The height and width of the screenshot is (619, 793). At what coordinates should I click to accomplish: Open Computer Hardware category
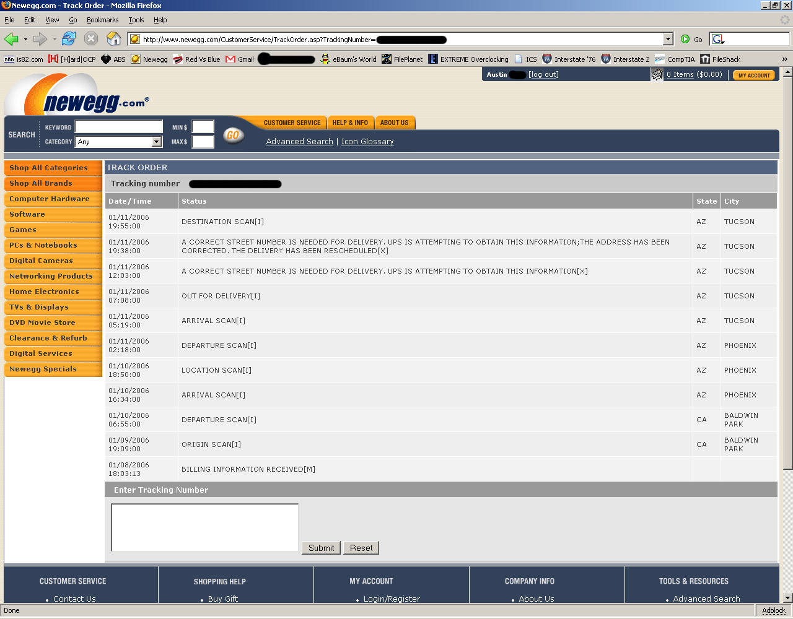(53, 199)
